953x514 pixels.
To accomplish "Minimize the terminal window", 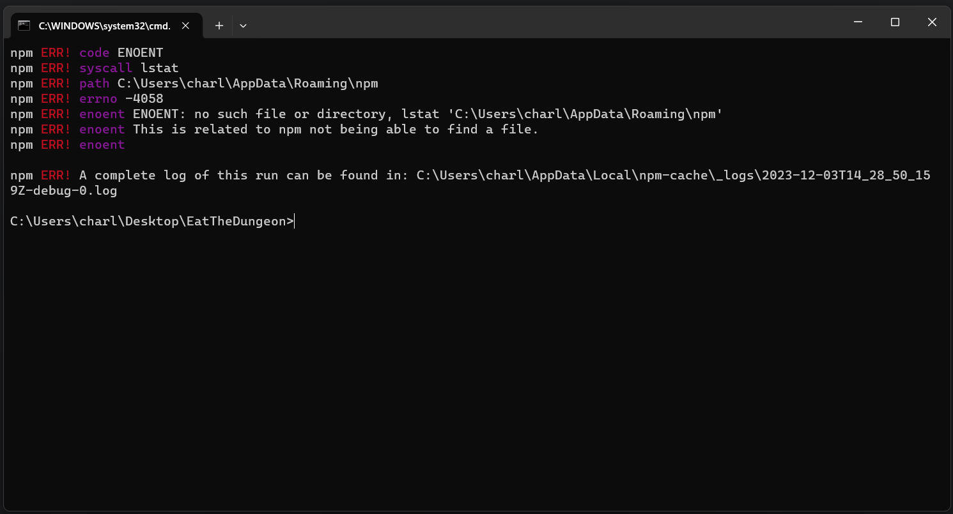I will [x=858, y=22].
